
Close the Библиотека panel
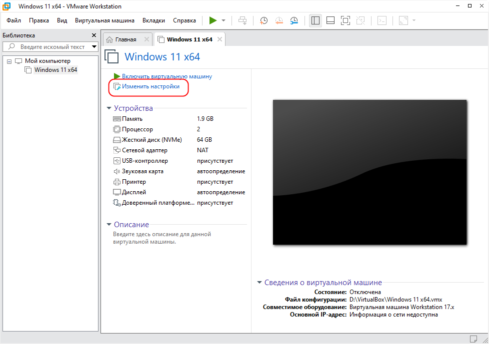[94, 35]
